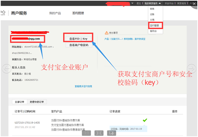The width and height of the screenshot is (198, 137).
Task: Click order time 2017.01.19 11:42
Action: [25, 127]
